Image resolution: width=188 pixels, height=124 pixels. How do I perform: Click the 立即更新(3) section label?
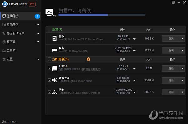pyautogui.click(x=60, y=59)
